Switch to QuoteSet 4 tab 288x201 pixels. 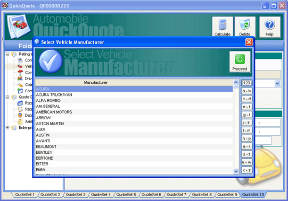[x=101, y=195]
